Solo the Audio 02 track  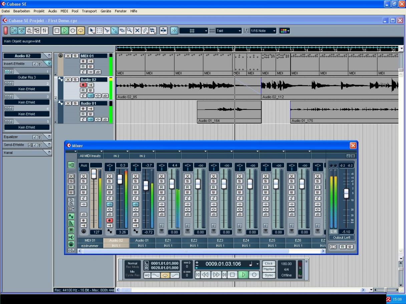point(75,80)
